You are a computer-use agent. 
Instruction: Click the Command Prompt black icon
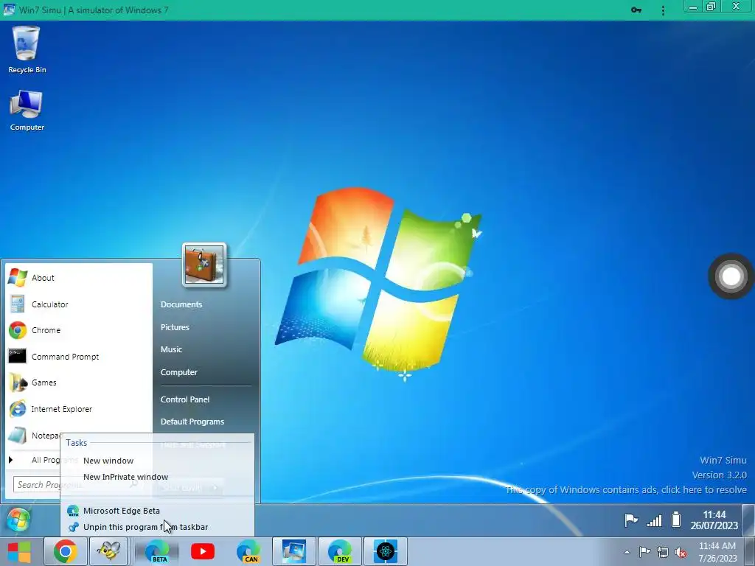[18, 357]
